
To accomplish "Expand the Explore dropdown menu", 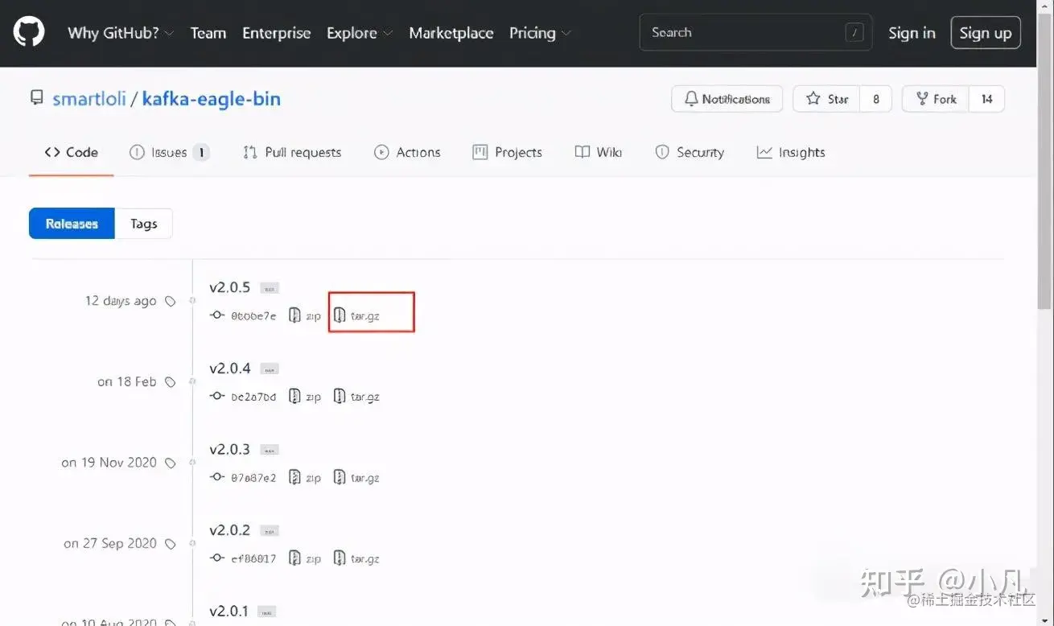I will 360,33.
